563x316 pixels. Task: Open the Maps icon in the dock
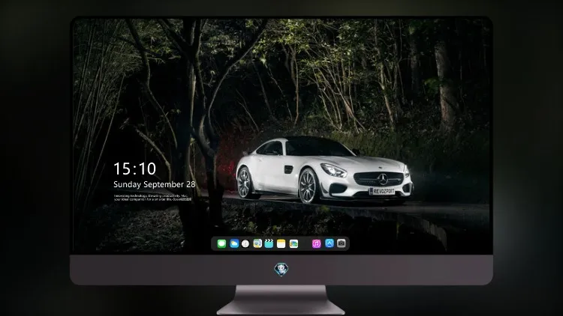coord(257,243)
